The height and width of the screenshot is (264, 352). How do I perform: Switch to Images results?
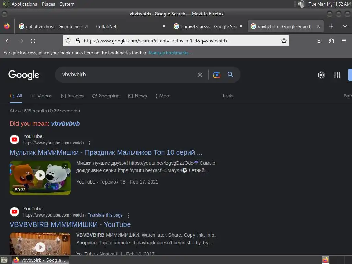(72, 96)
